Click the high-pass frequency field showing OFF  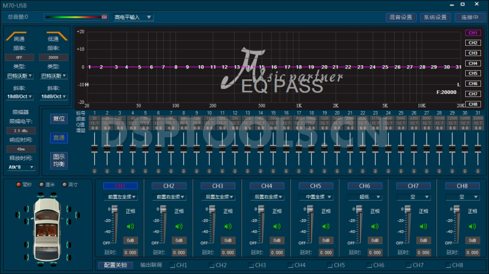tap(20, 57)
